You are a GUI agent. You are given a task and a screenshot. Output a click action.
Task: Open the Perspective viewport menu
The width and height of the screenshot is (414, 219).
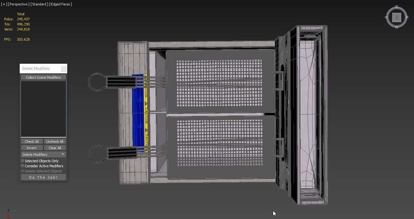point(19,4)
